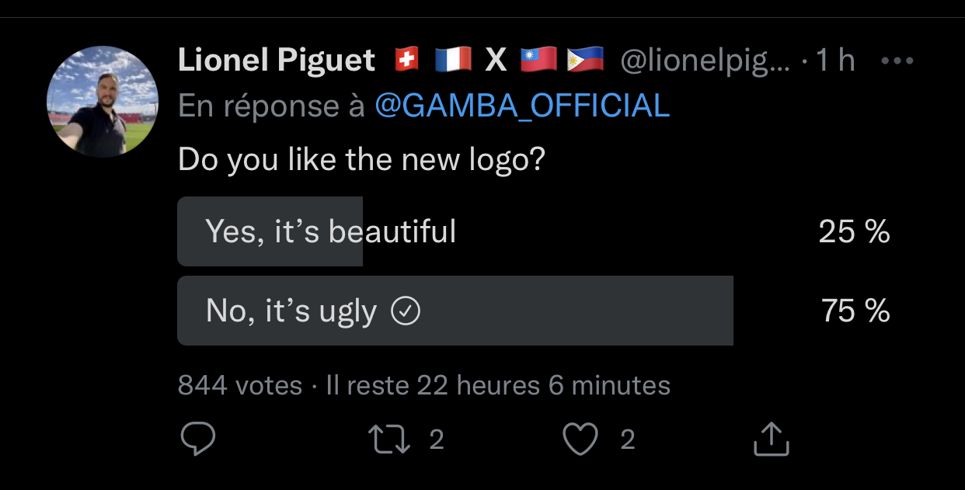965x490 pixels.
Task: Click the "844 votes" count text
Action: [239, 385]
